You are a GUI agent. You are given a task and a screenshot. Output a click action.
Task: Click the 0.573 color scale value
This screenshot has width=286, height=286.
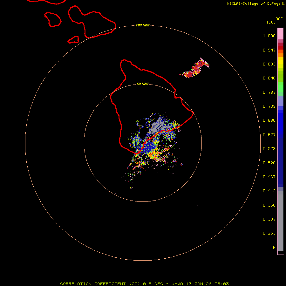[269, 149]
